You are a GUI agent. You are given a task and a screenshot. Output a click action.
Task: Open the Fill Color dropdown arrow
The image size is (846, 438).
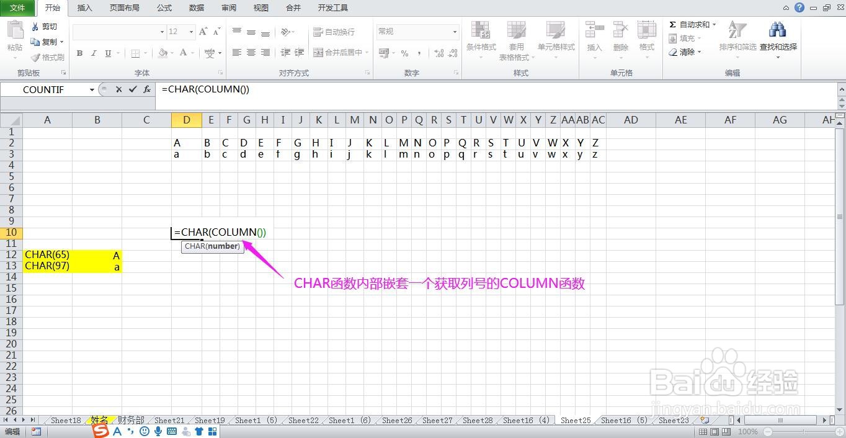[172, 53]
